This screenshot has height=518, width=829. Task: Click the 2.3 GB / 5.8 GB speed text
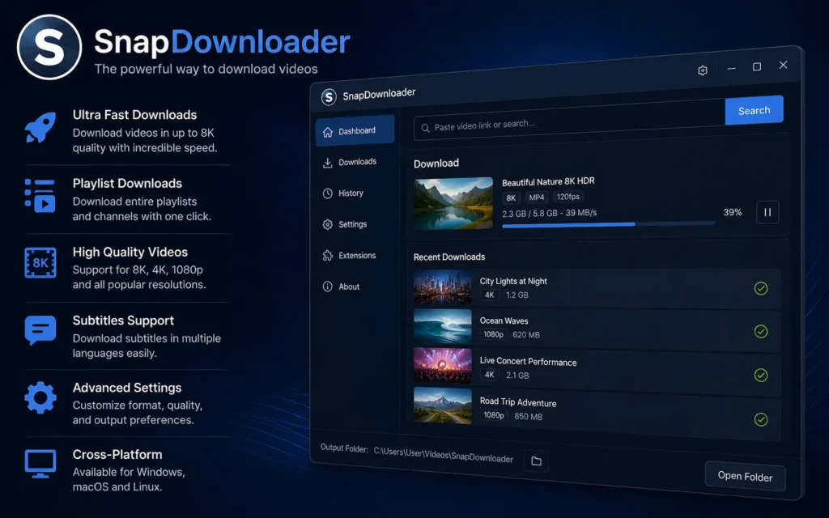pyautogui.click(x=550, y=213)
